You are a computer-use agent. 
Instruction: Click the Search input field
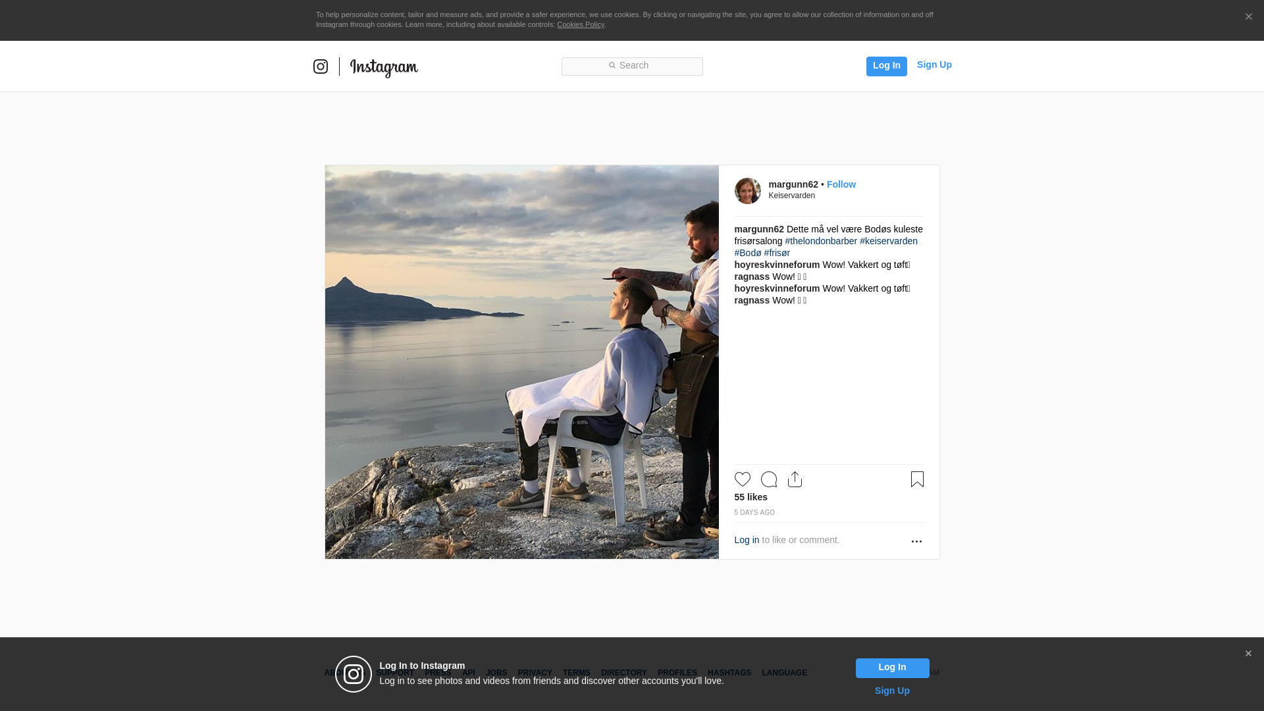pos(632,66)
